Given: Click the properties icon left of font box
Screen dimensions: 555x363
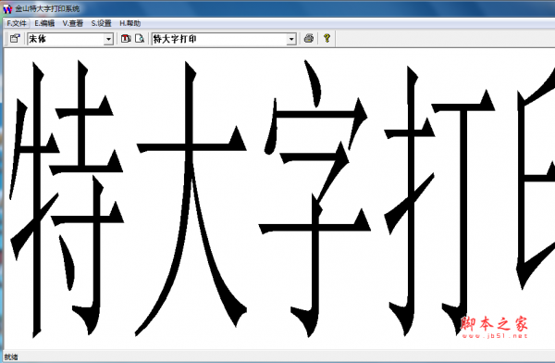Looking at the screenshot, I should click(15, 38).
